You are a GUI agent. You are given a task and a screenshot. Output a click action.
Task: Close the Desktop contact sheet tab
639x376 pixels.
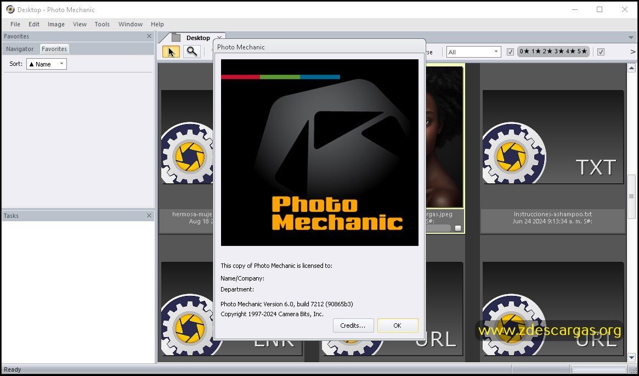pyautogui.click(x=219, y=37)
